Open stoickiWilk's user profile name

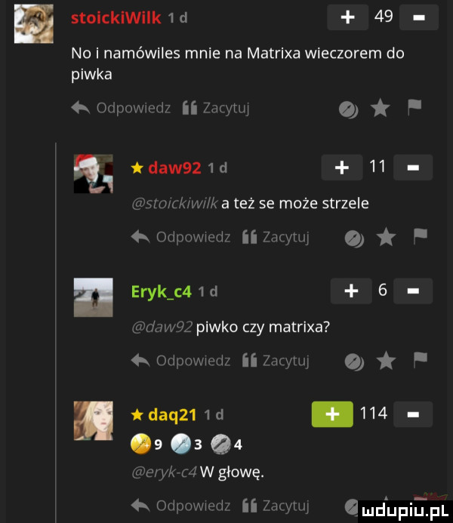point(116,17)
